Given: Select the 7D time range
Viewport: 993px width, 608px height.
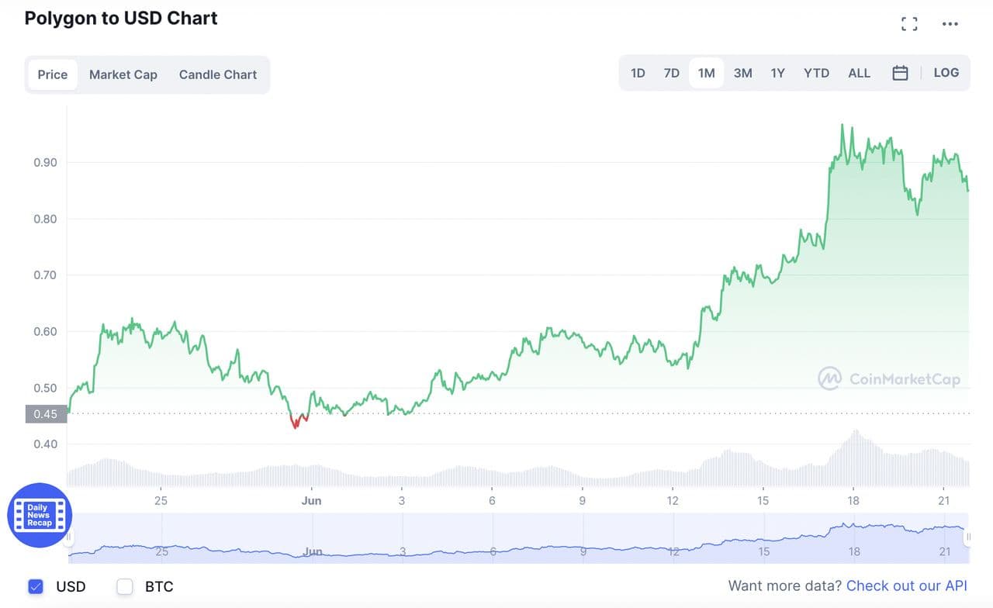Looking at the screenshot, I should pos(672,73).
